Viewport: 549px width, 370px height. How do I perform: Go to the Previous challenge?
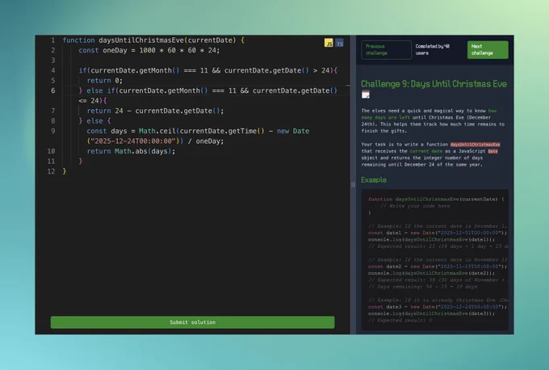(x=386, y=50)
